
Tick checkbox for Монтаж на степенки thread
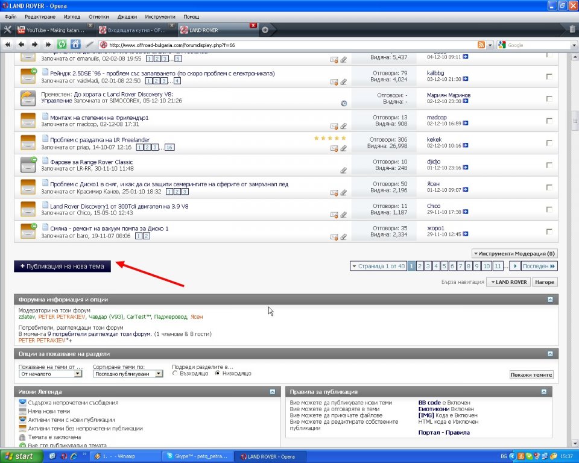click(549, 121)
